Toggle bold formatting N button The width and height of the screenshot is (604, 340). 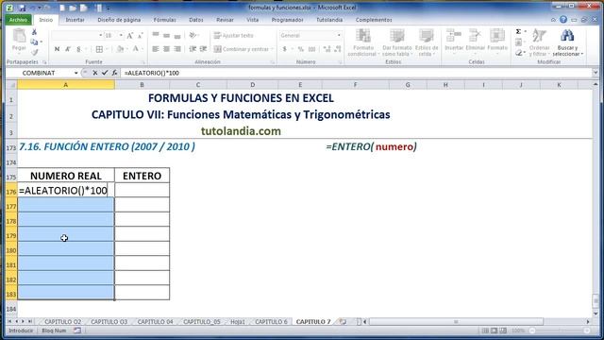57,49
